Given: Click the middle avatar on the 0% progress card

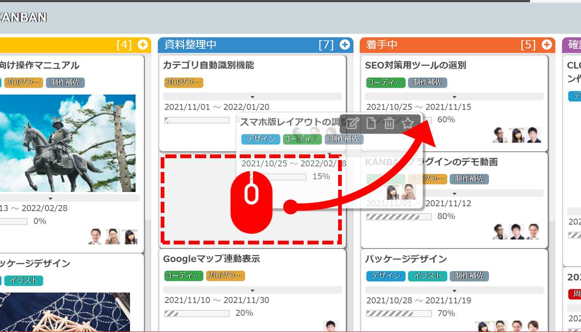Looking at the screenshot, I should (112, 237).
